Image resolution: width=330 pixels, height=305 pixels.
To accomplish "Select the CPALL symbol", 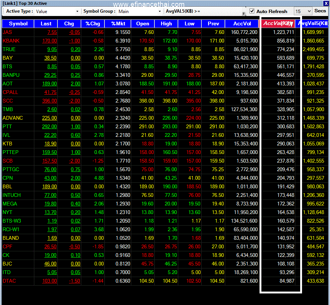I will coord(10,92).
